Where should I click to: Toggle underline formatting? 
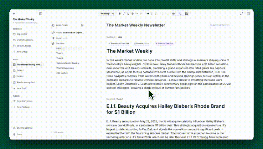(128, 13)
